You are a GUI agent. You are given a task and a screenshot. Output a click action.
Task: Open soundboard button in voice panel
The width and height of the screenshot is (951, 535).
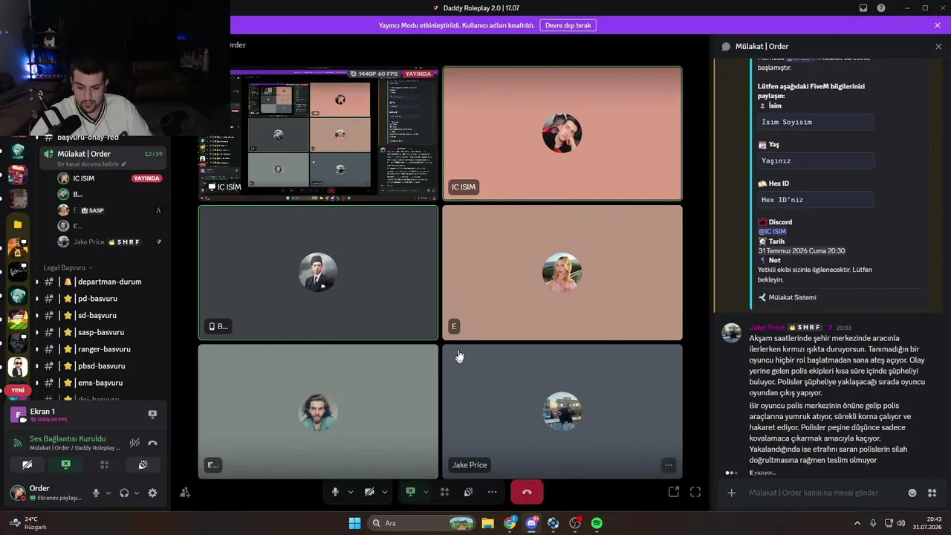pyautogui.click(x=143, y=465)
